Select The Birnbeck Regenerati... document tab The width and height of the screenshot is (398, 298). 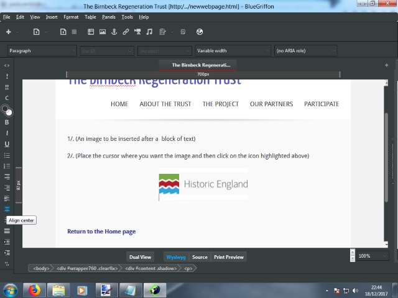(x=198, y=65)
